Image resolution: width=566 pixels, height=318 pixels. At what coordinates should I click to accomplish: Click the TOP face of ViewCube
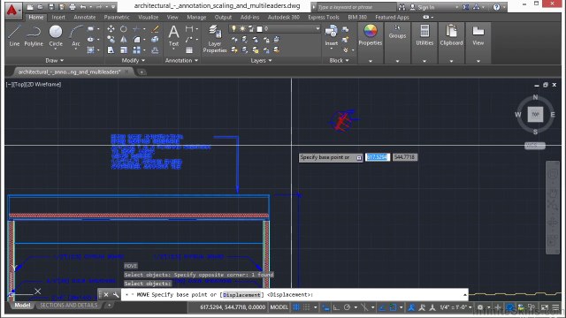[535, 114]
